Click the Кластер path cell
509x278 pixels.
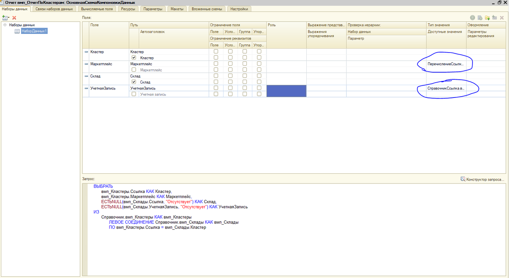[169, 52]
